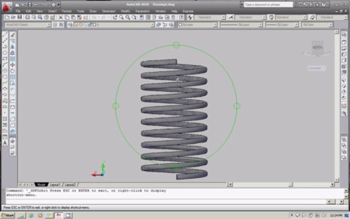Activate the Pan hand tool

tap(115, 17)
